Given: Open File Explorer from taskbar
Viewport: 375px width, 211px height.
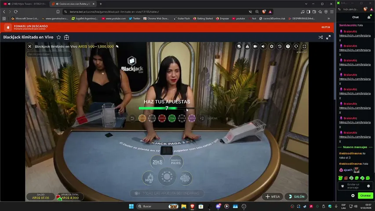Looking at the screenshot, I should (x=184, y=206).
